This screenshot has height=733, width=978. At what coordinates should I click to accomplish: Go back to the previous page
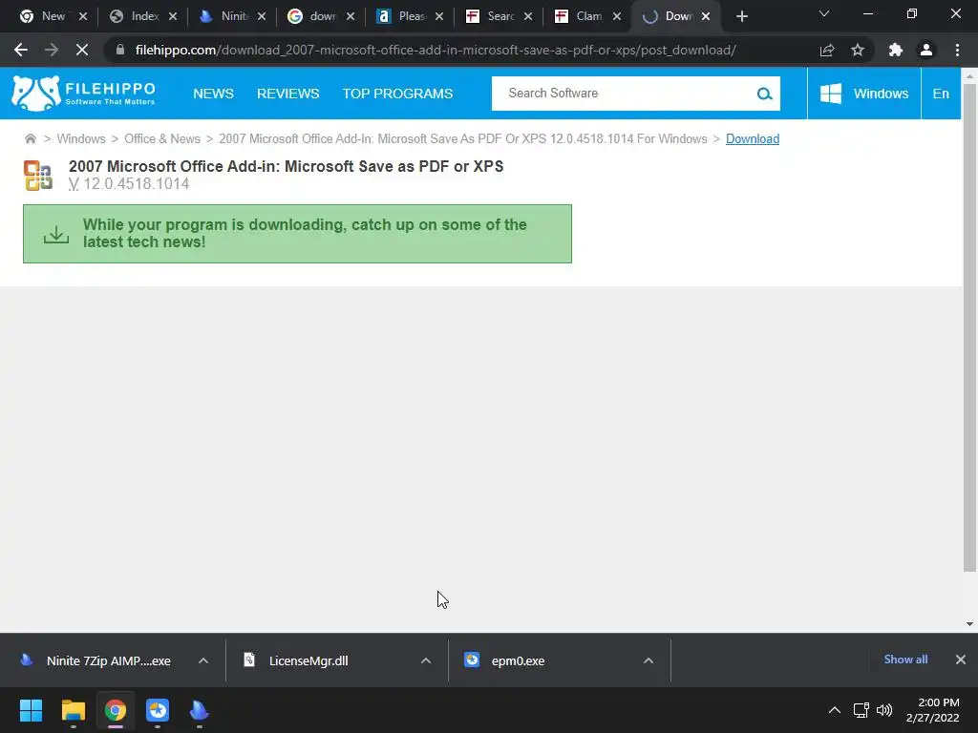click(21, 50)
